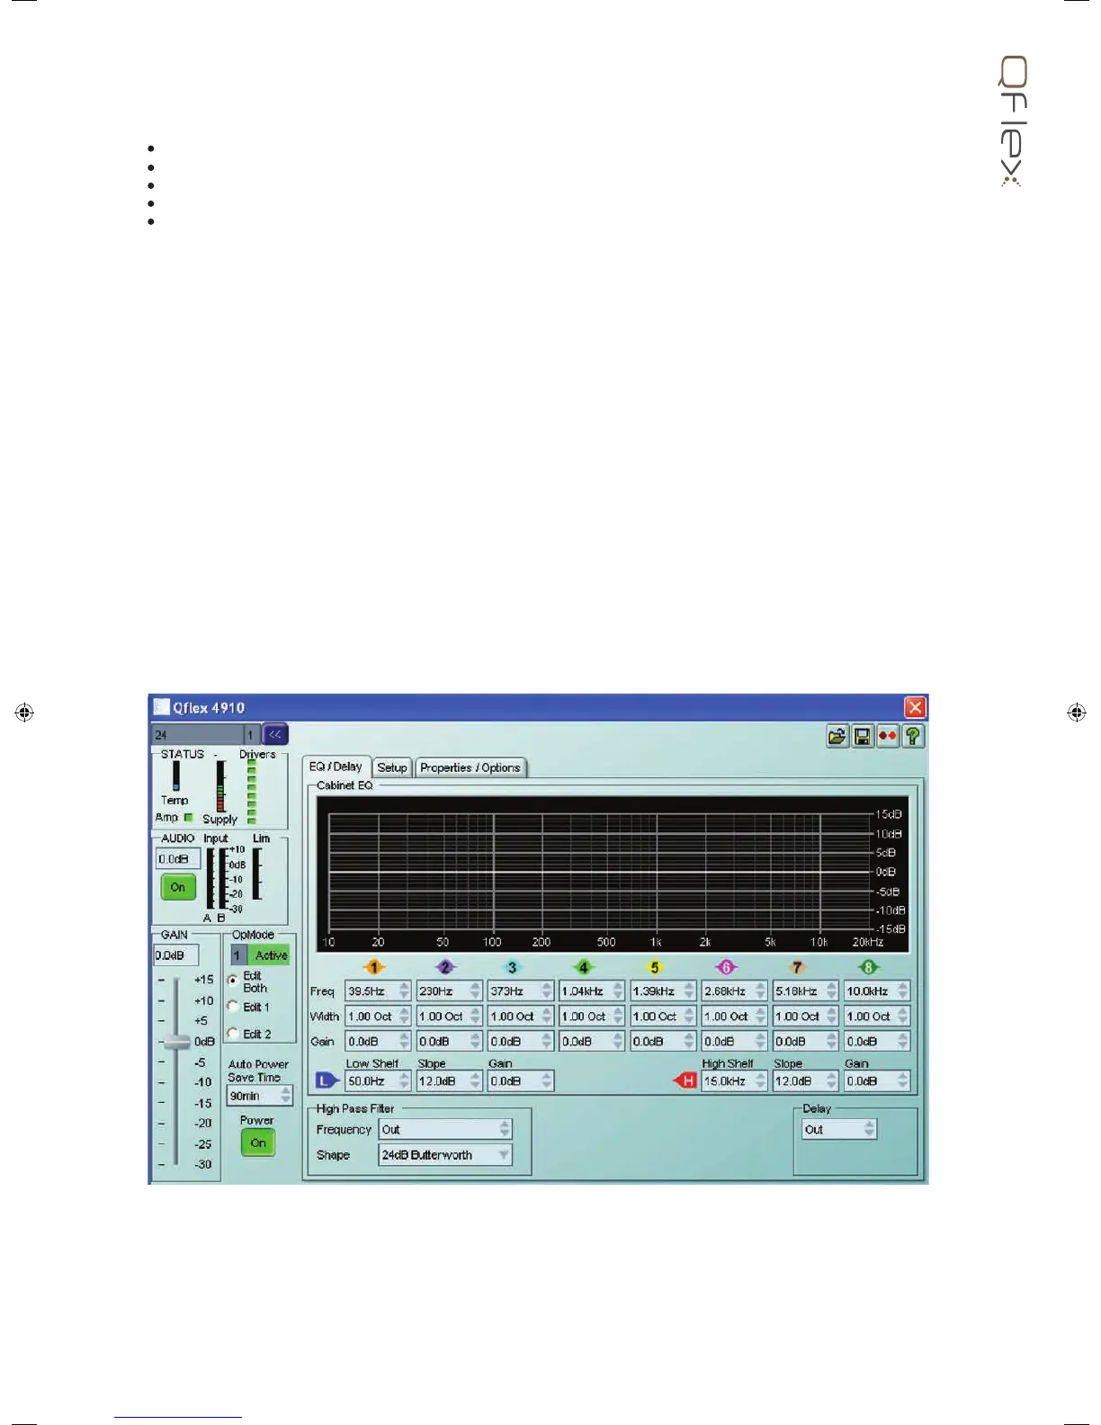
Task: Collapse panel with the << button
Action: click(x=275, y=735)
